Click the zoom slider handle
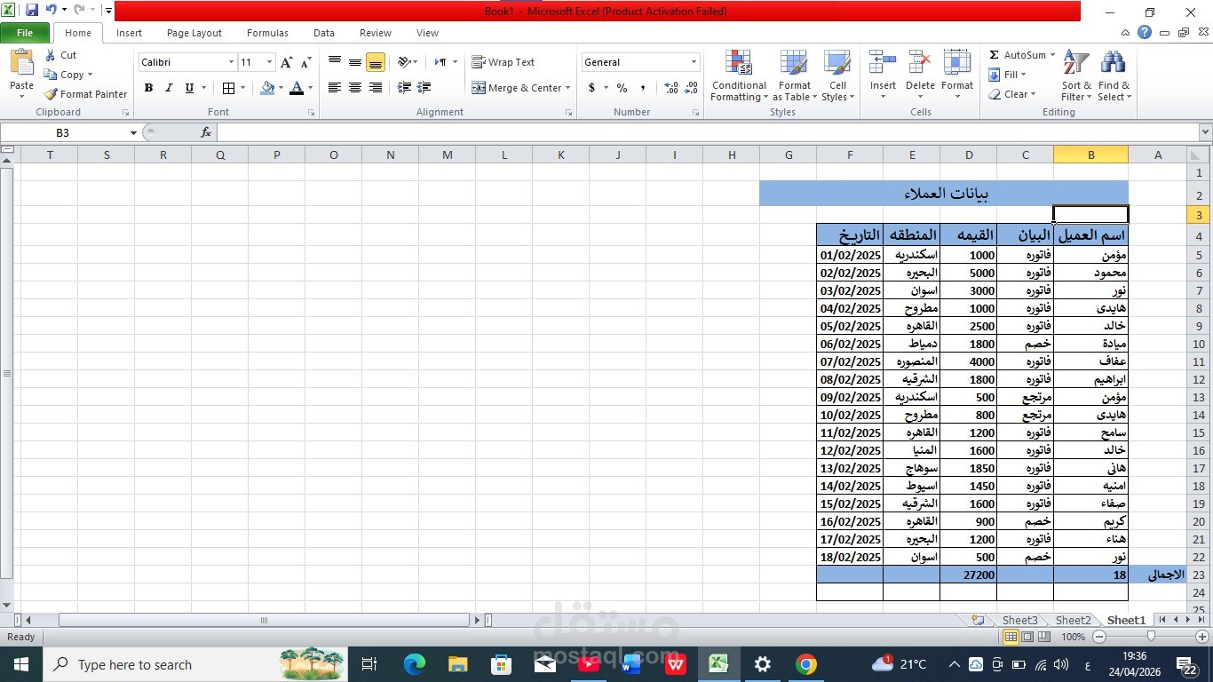 tap(1151, 637)
